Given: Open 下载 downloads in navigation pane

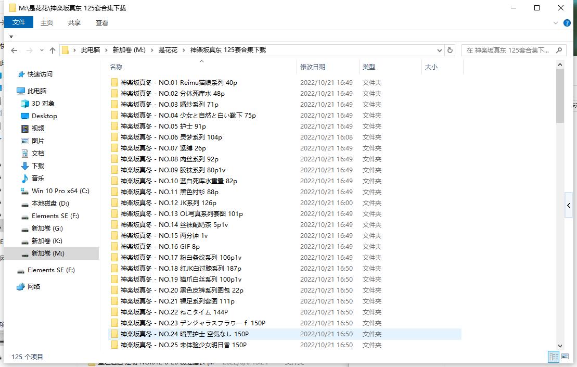Looking at the screenshot, I should click(38, 166).
